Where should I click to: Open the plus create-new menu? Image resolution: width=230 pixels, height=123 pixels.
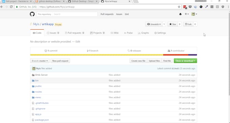click(x=187, y=14)
